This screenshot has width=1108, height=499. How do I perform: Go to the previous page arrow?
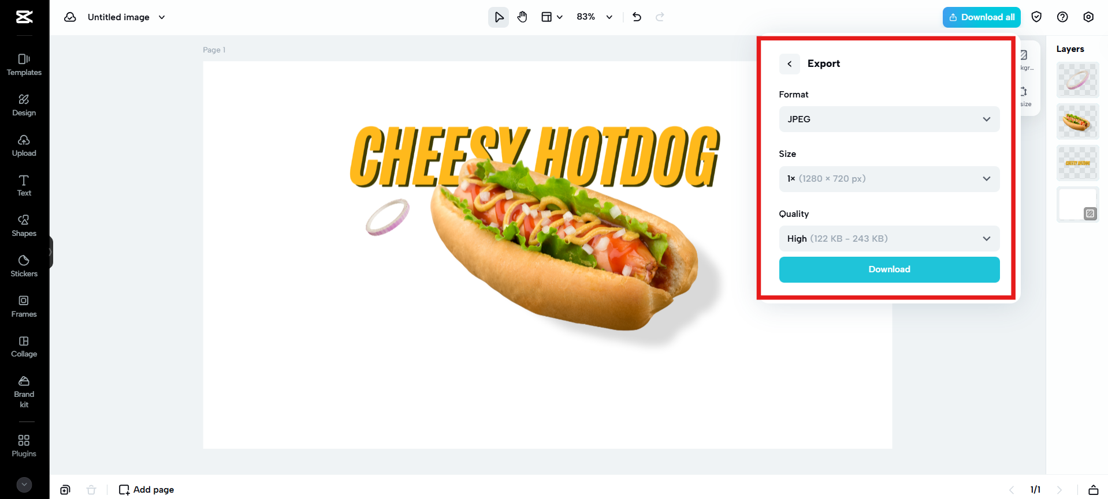(1012, 490)
